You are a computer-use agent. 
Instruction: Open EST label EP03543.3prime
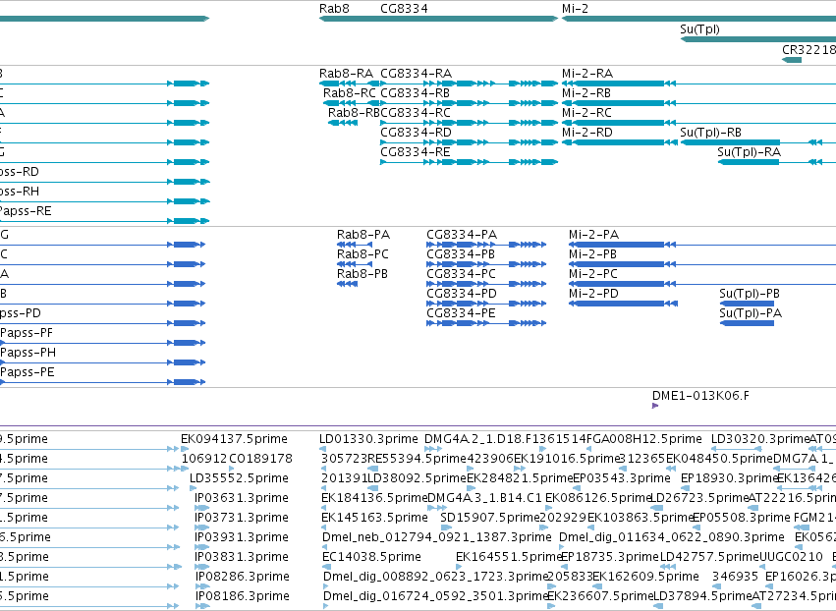pyautogui.click(x=622, y=478)
